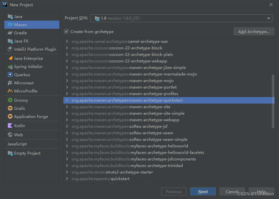The height and width of the screenshot is (199, 279).
Task: Click the SDK folder icon in combo box
Action: [97, 18]
